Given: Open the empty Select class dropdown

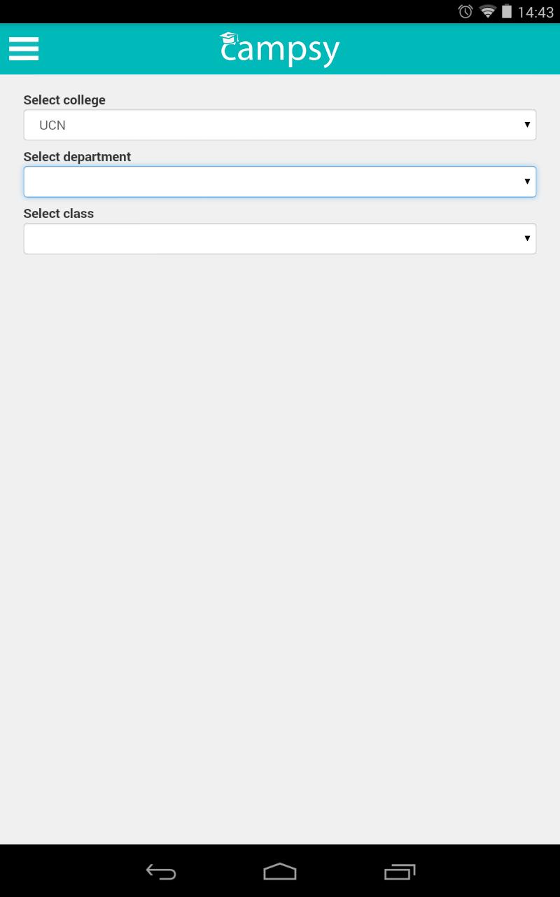Looking at the screenshot, I should [x=280, y=238].
